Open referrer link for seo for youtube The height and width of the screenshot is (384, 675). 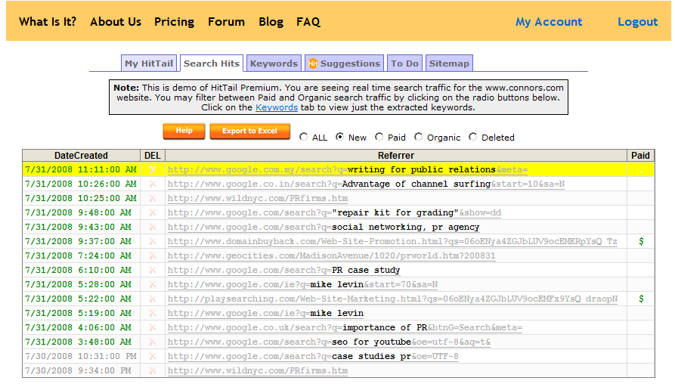tap(329, 342)
